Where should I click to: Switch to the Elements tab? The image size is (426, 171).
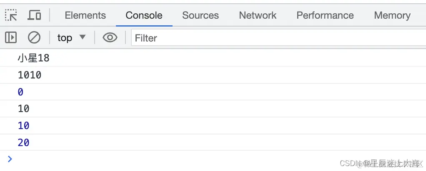(85, 15)
